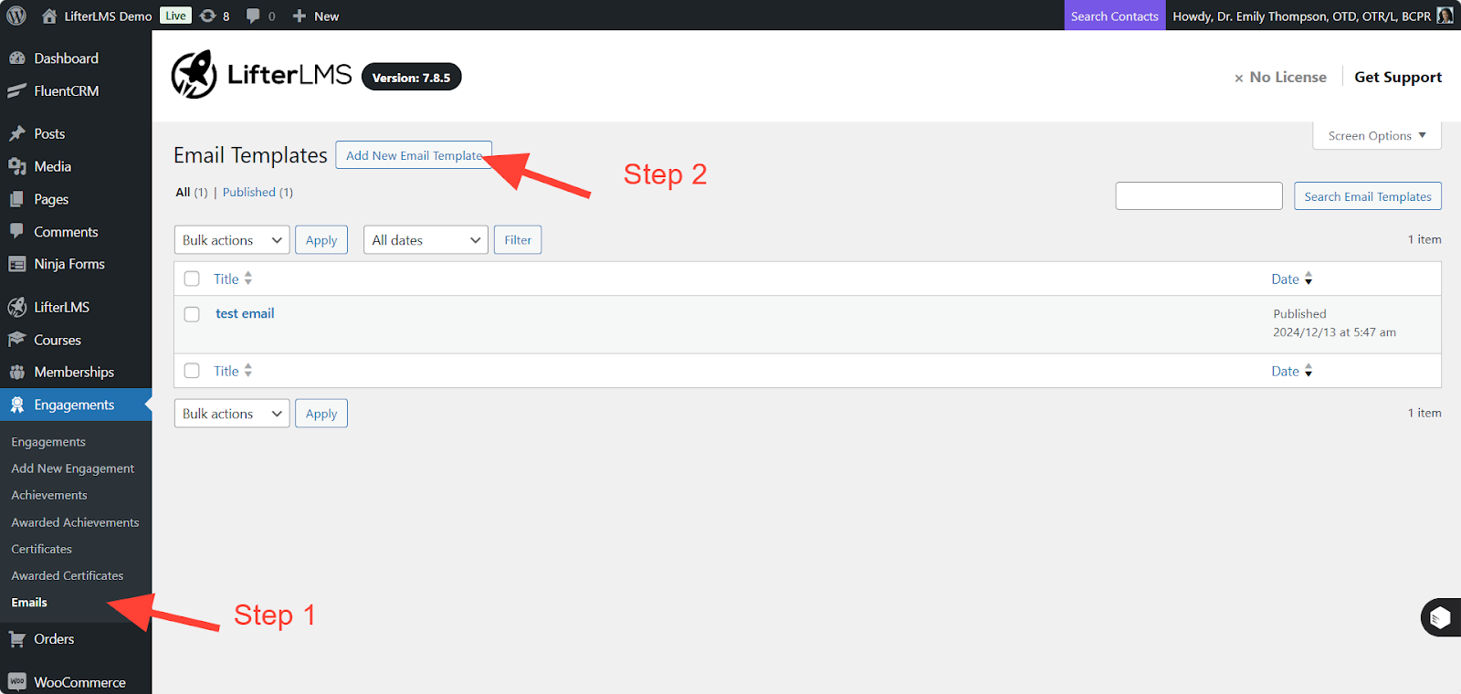
Task: Open Achievements submenu item
Action: click(x=49, y=495)
